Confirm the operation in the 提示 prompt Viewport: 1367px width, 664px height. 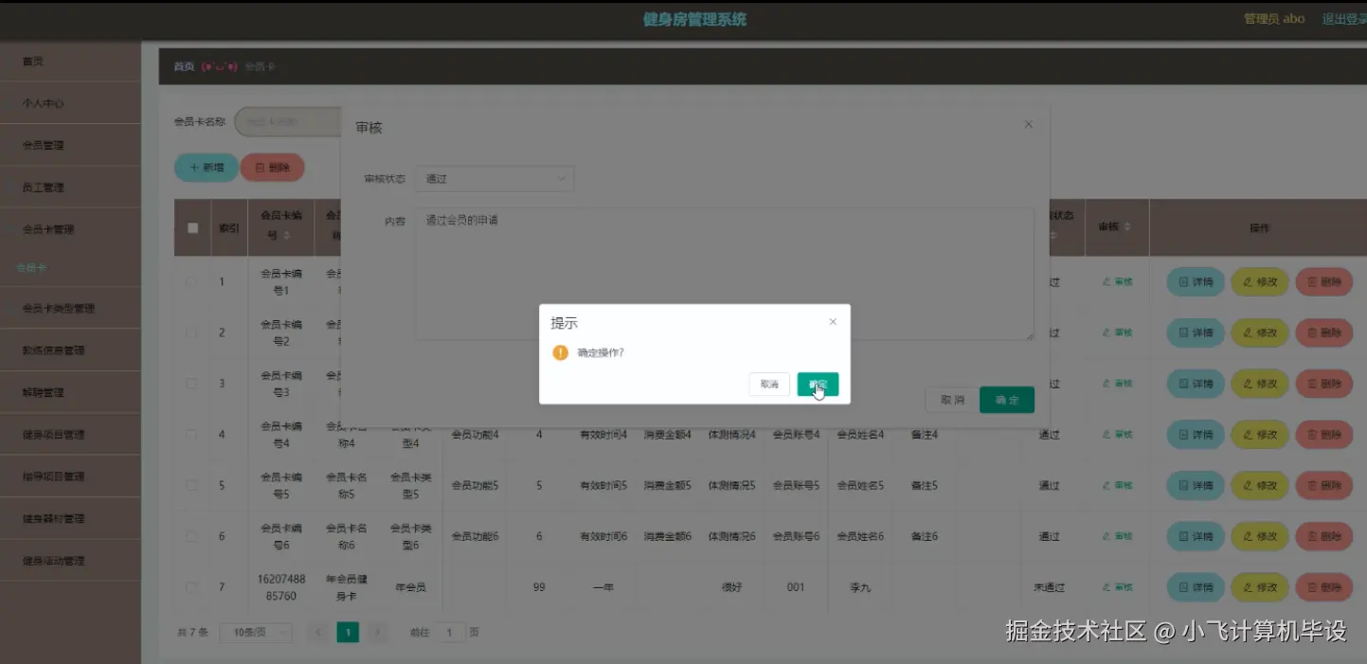(818, 385)
